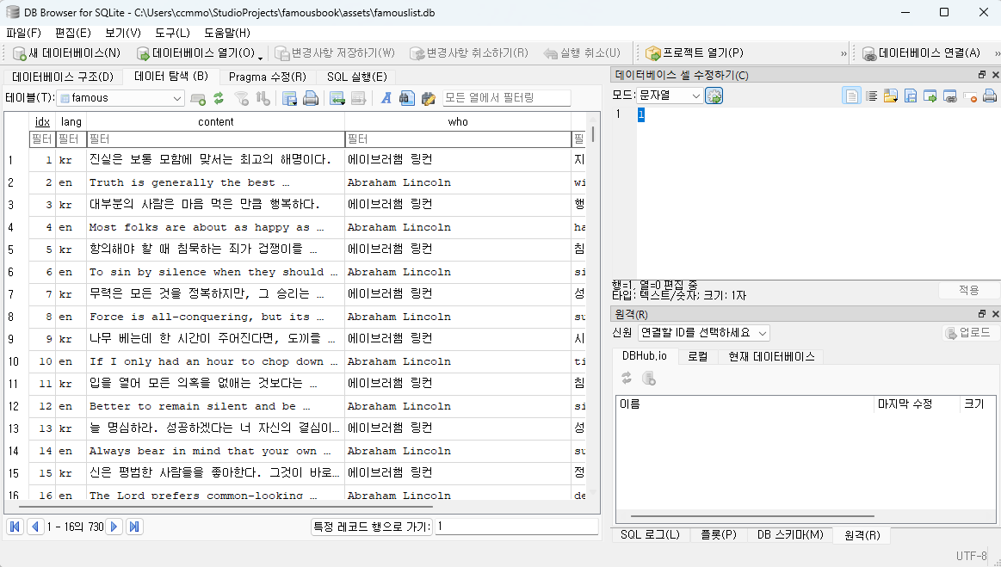This screenshot has height=567, width=1001.
Task: Click Undo (실행 취소) toolbar button
Action: 582,53
